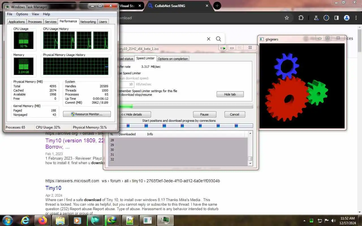
Task: Select the Speed Limiter tab
Action: [x=145, y=58]
